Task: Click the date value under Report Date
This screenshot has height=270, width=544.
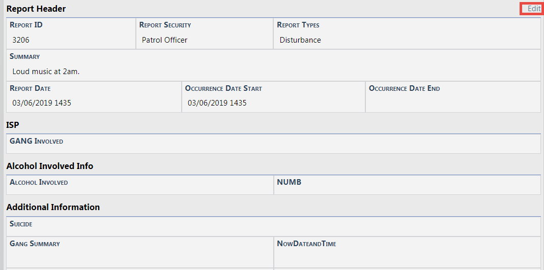Action: [x=42, y=103]
